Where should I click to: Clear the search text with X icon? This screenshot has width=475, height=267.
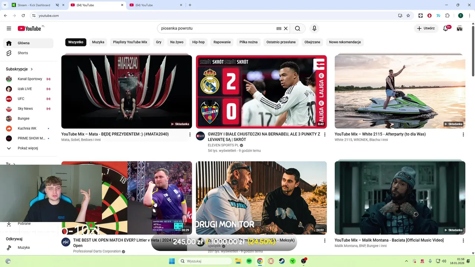pos(286,29)
